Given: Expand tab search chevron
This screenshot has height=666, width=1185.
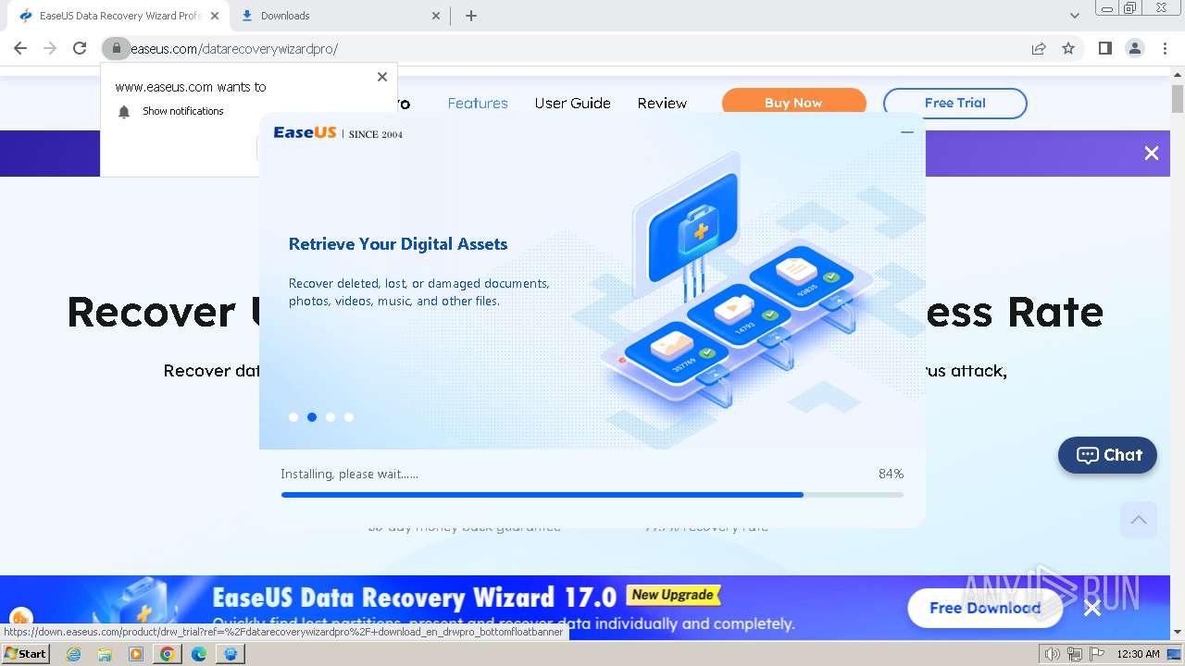Looking at the screenshot, I should tap(1075, 16).
